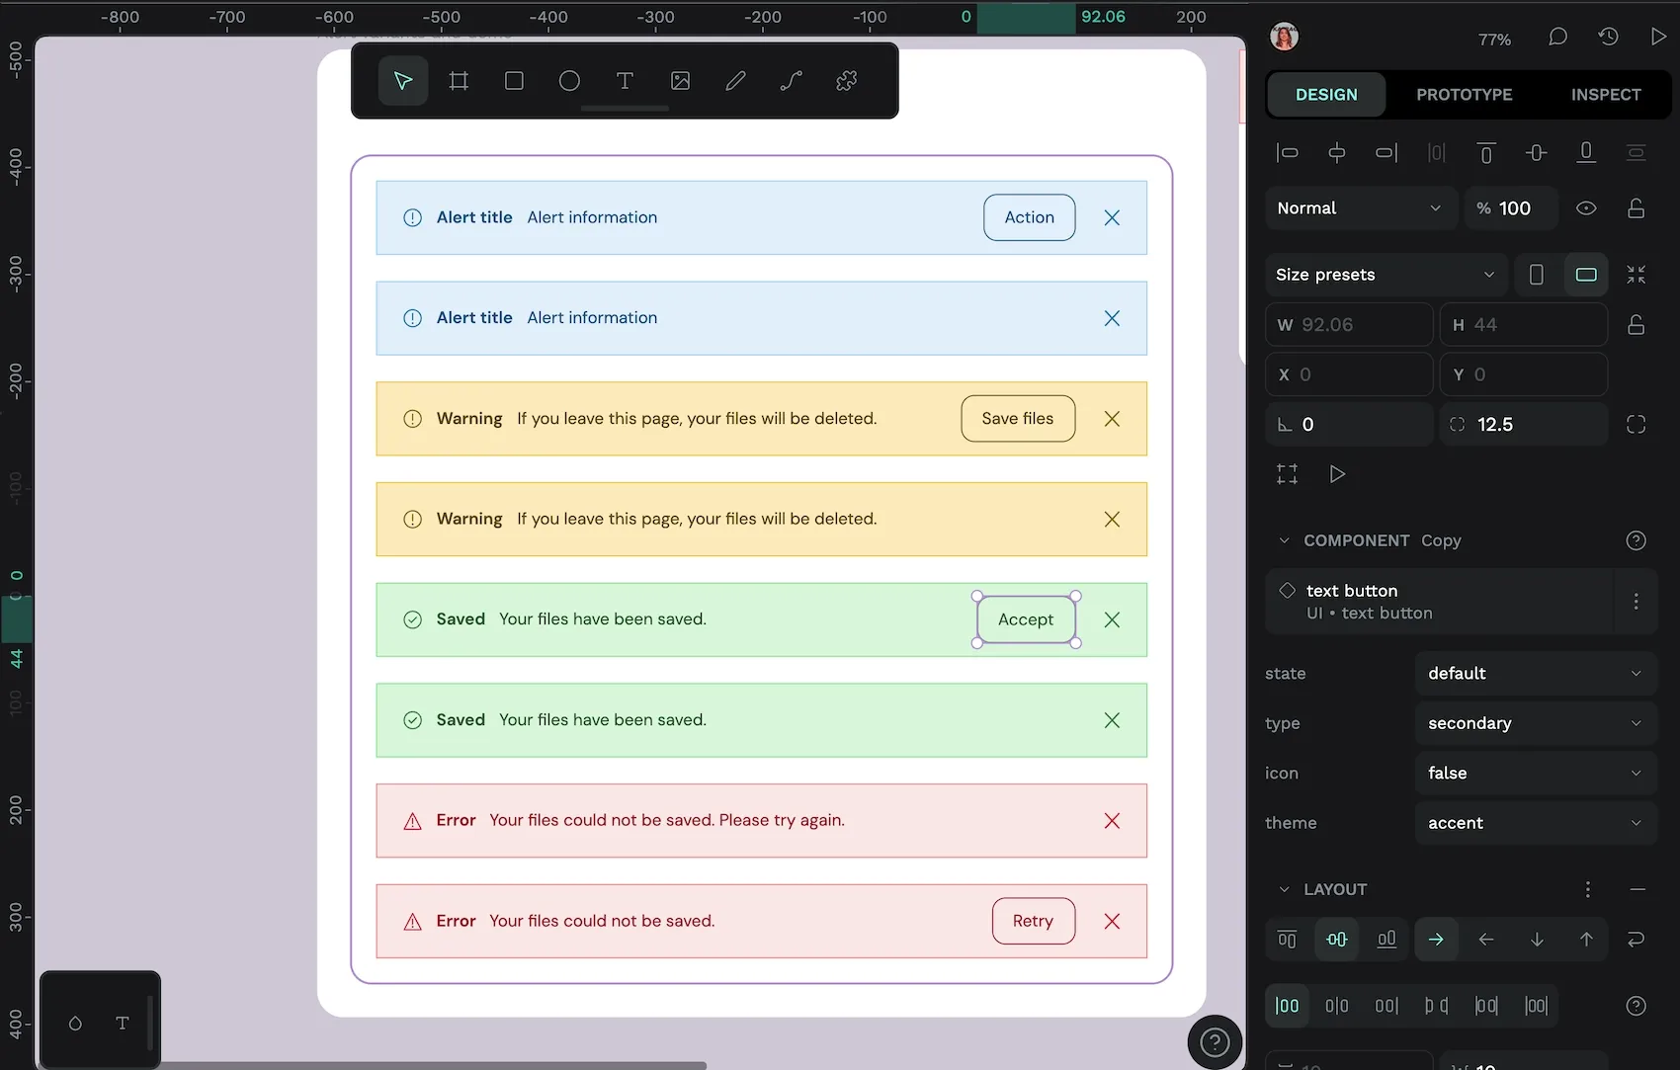Open LAYOUT section more options
The height and width of the screenshot is (1070, 1680).
pyautogui.click(x=1587, y=889)
